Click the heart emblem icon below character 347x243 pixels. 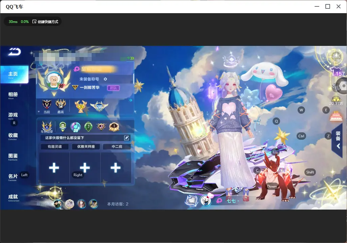pos(191,201)
